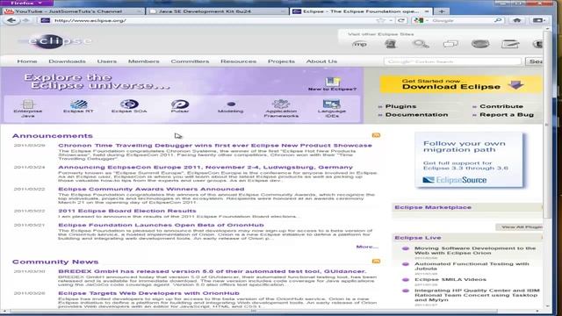
Task: Focus the address bar showing eclipse.org URL
Action: coord(212,20)
